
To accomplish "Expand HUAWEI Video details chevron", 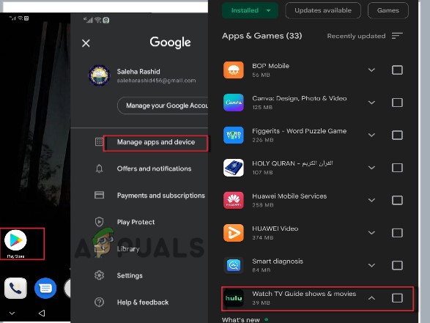I will [x=371, y=233].
